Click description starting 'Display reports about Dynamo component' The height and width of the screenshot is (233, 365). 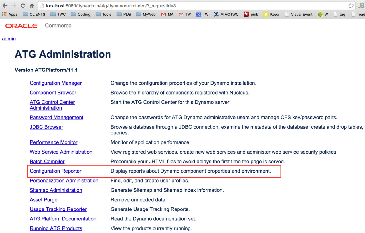click(191, 171)
